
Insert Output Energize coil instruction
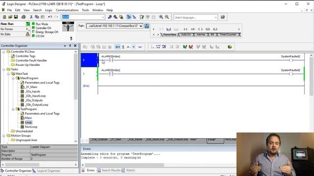(200, 29)
